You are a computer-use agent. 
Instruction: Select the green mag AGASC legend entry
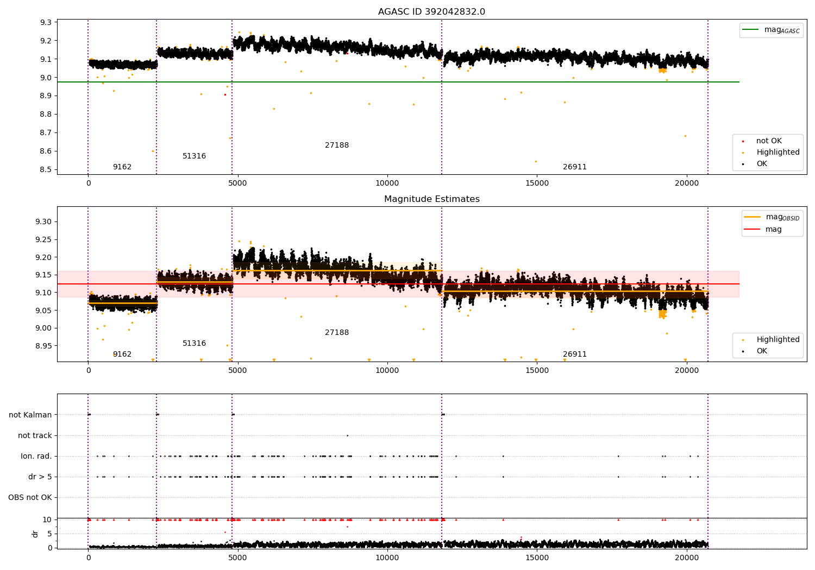click(771, 30)
